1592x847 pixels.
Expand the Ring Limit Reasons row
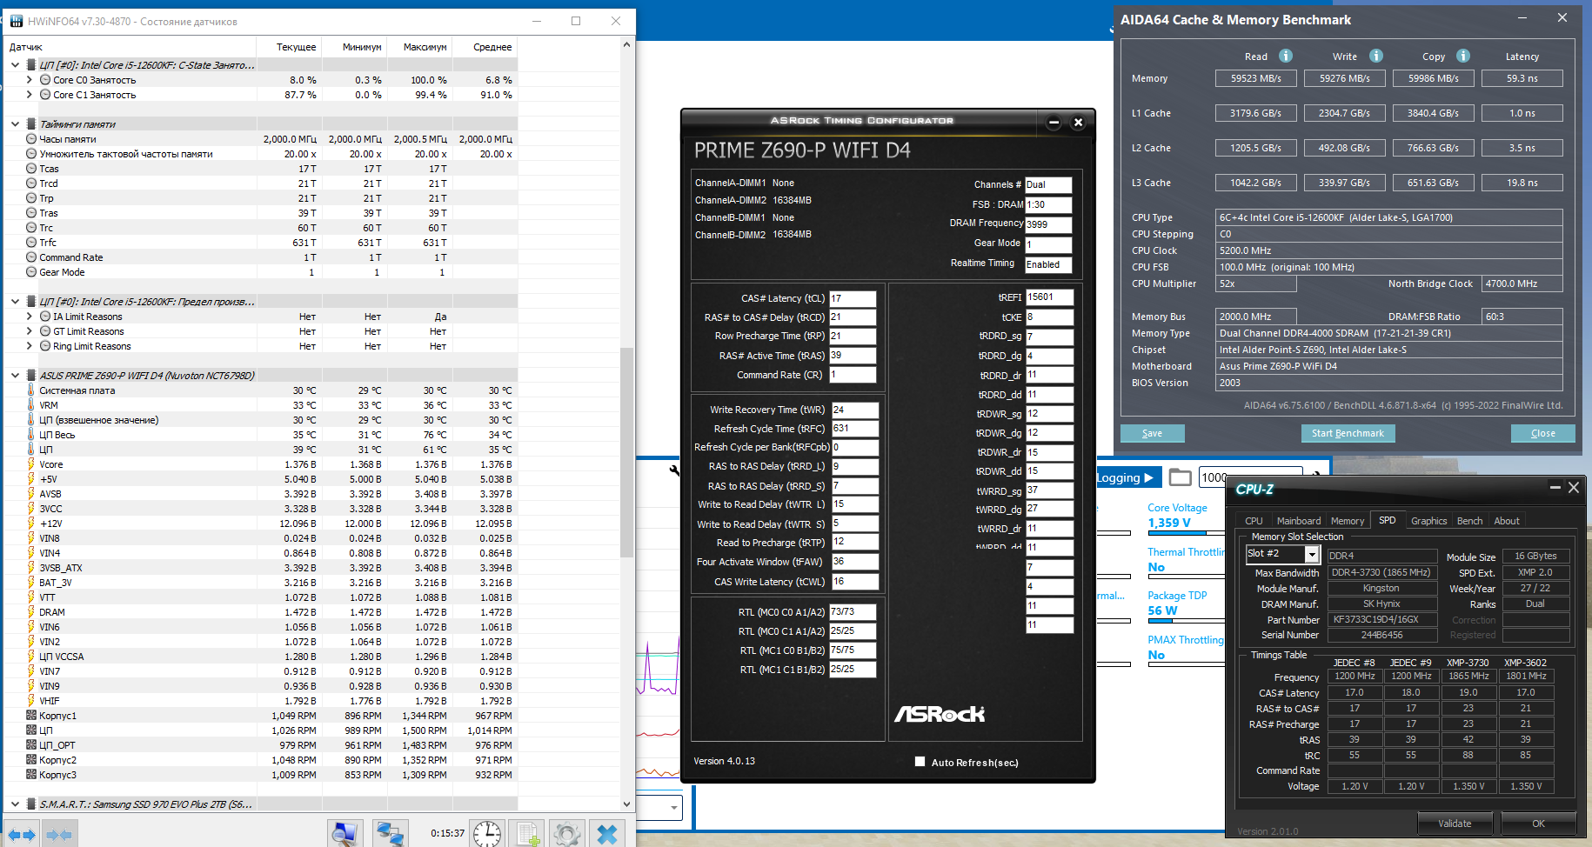point(30,346)
